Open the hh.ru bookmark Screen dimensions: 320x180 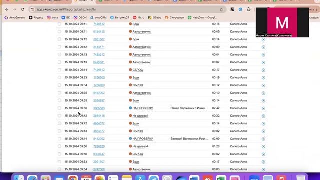(139, 18)
